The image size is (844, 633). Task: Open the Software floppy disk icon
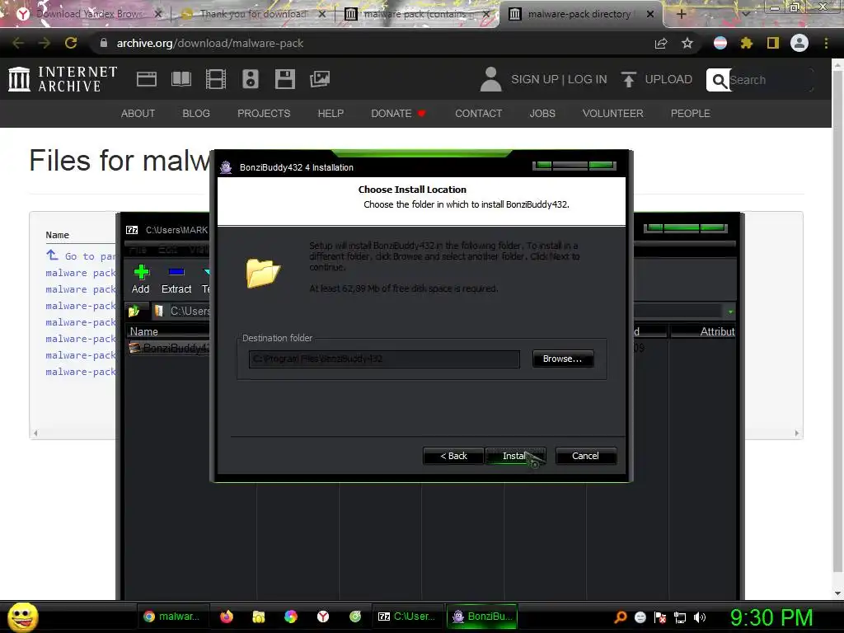(x=284, y=79)
